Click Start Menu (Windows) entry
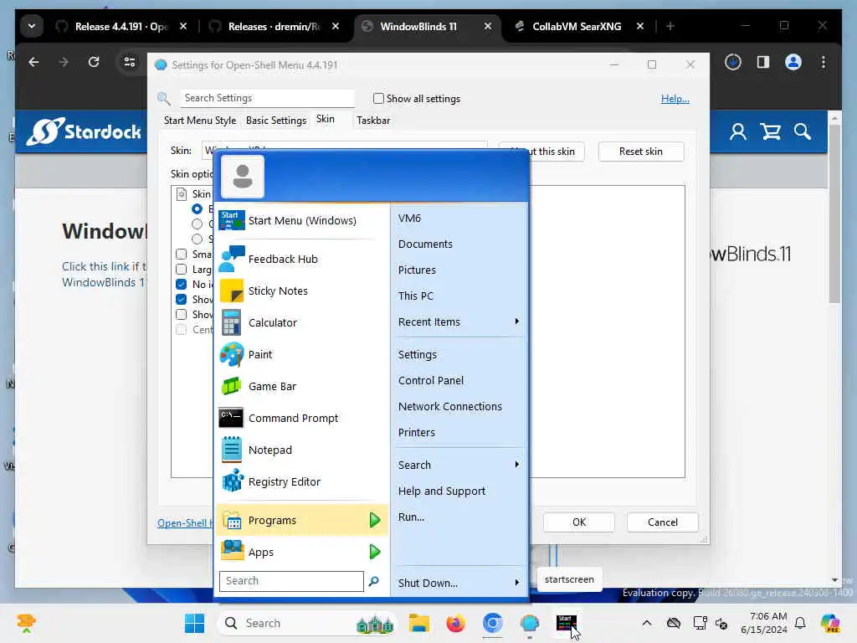This screenshot has width=857, height=643. (302, 220)
